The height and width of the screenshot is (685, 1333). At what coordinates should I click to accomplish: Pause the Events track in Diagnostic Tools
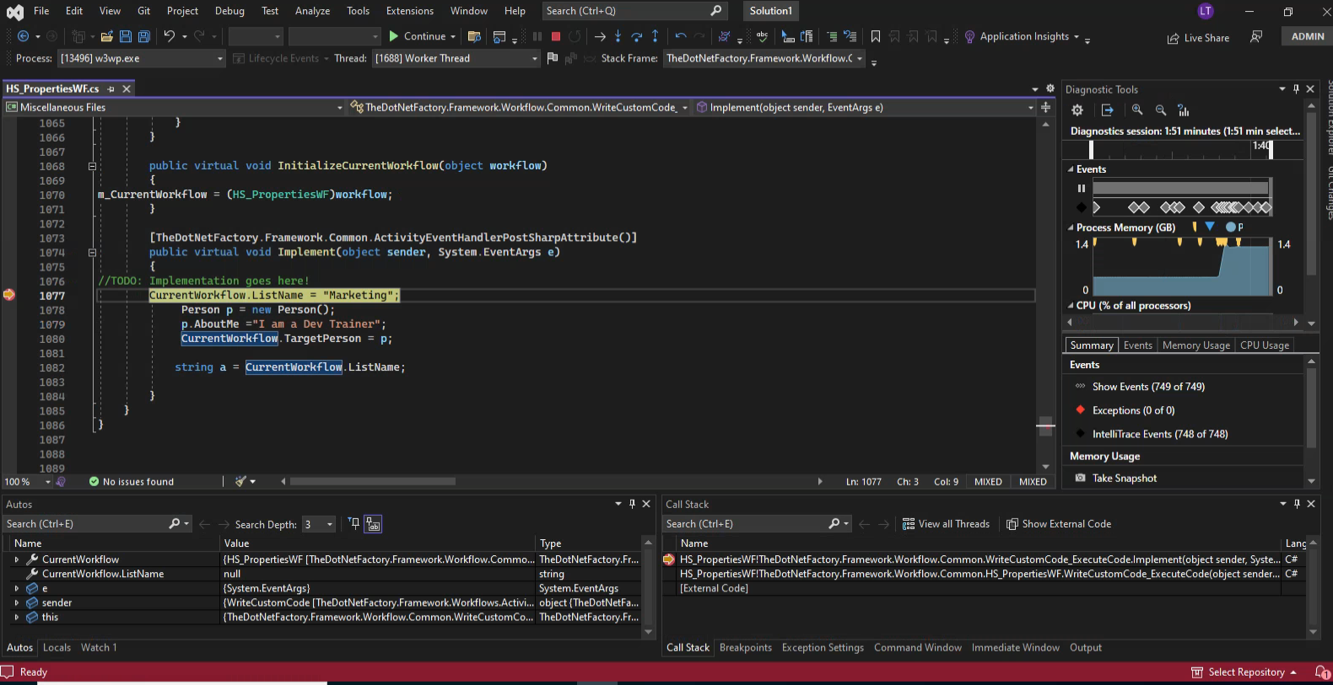point(1082,188)
